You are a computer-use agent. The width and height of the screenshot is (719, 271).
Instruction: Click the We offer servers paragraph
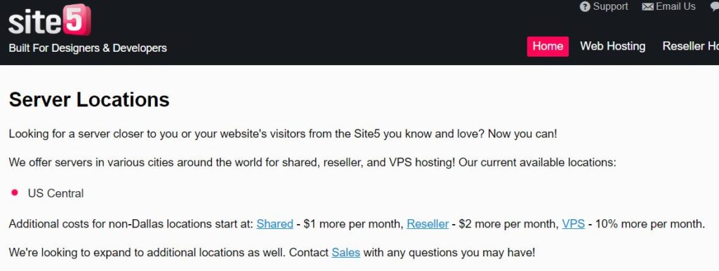312,162
